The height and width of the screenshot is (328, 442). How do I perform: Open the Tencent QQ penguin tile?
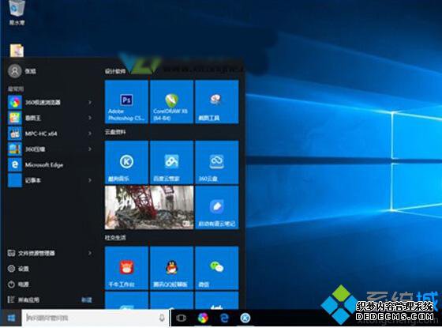[172, 268]
